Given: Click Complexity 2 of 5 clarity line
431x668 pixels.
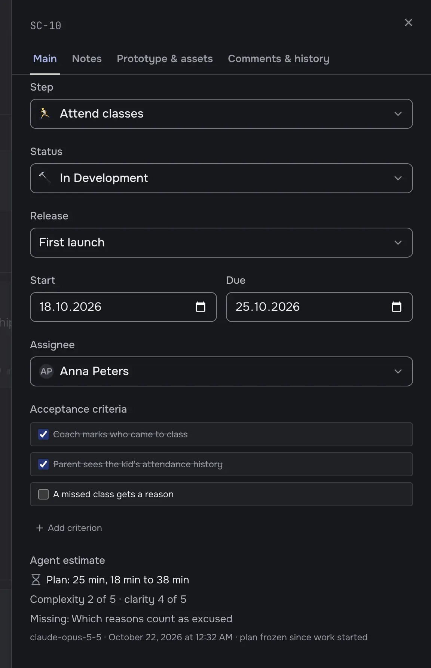Looking at the screenshot, I should [108, 599].
